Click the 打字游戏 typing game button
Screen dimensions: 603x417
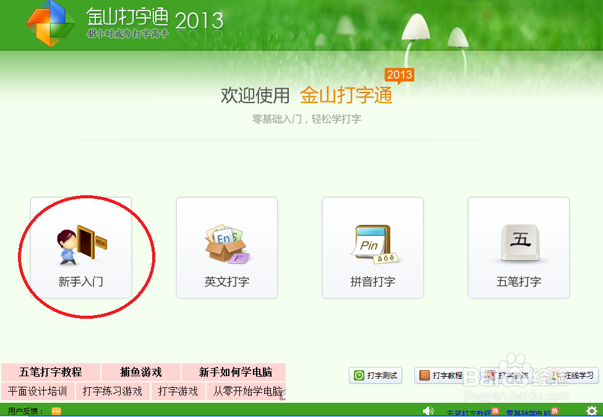coord(507,375)
